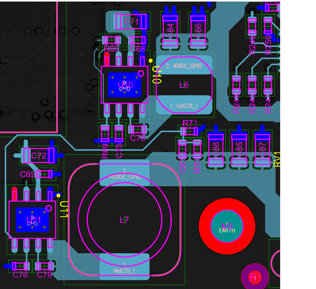Select resistor R70
The image size is (316, 289).
[197, 149]
